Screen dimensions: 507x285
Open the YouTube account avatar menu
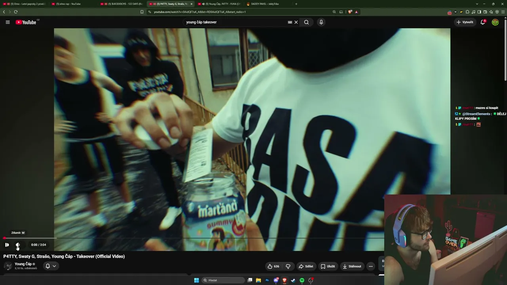point(495,22)
